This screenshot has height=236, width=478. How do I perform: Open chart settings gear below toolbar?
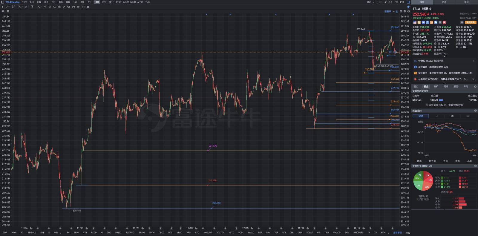click(x=3, y=11)
